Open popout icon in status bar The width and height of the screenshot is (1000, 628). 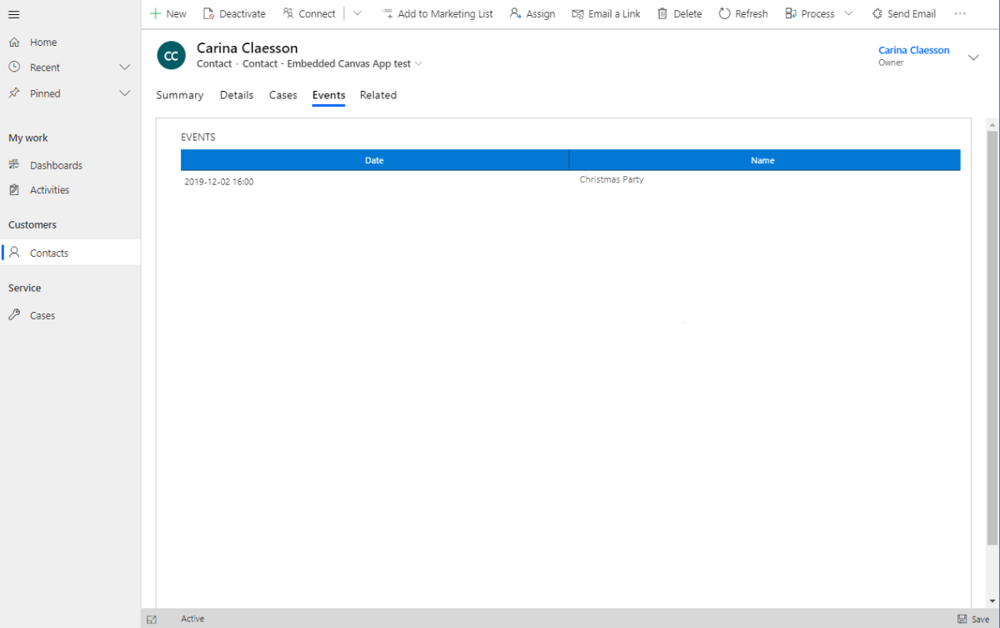coord(152,619)
